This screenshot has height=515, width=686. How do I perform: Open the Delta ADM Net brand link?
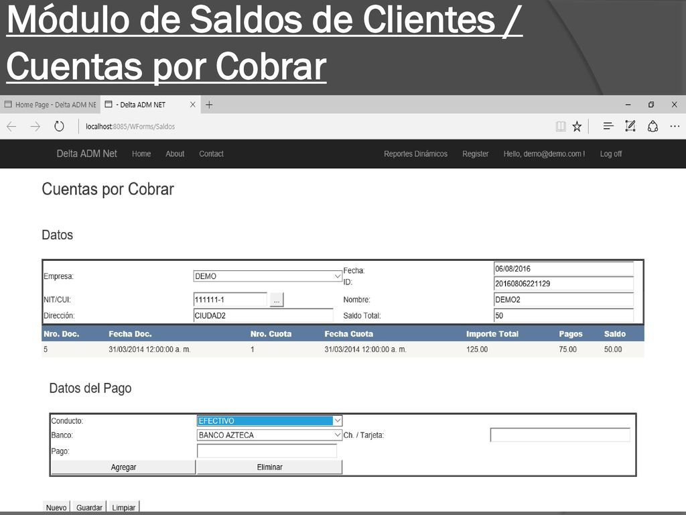pos(86,154)
